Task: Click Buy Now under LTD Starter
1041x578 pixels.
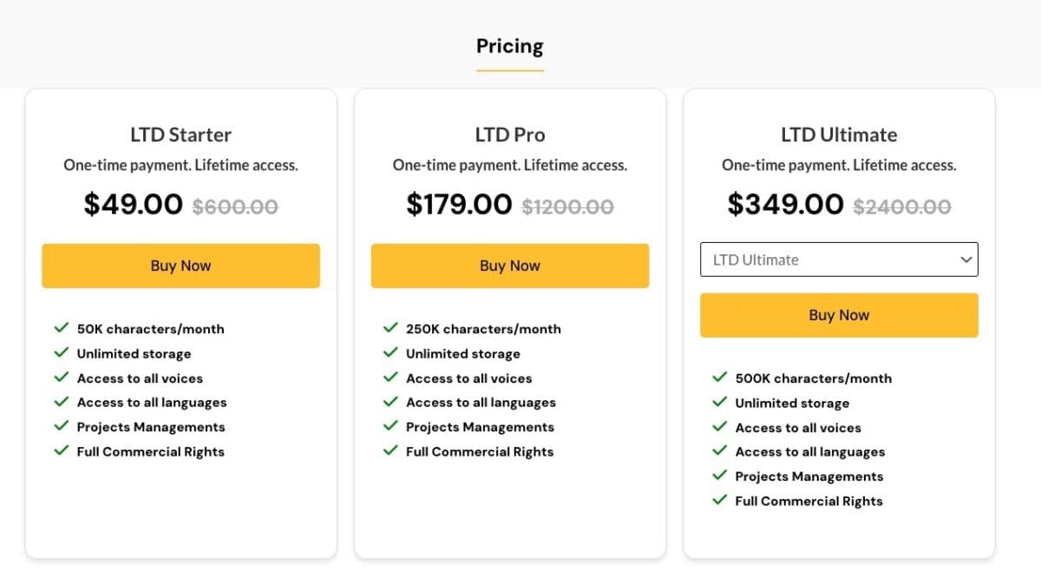Action: [x=180, y=266]
